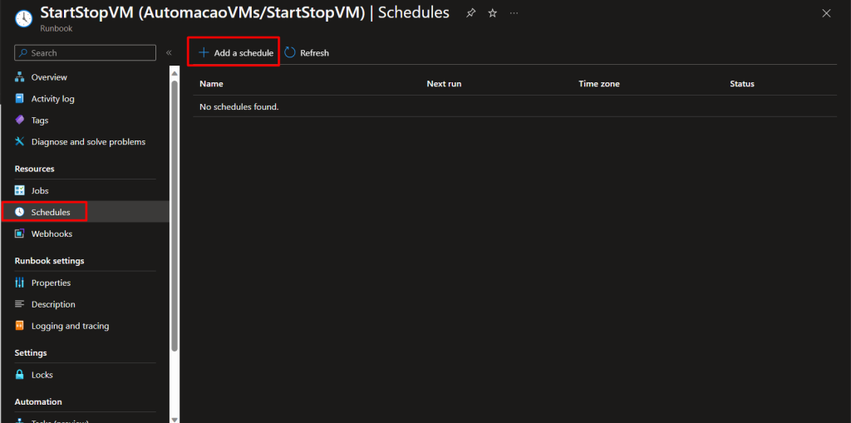Select the Description menu item
The image size is (851, 423).
53,305
